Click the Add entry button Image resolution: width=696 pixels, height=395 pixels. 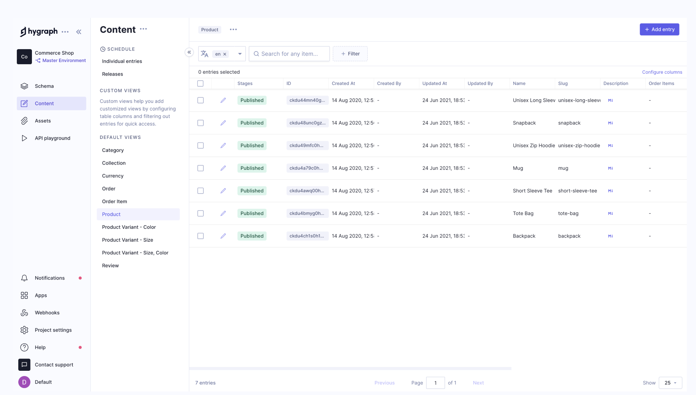[659, 29]
